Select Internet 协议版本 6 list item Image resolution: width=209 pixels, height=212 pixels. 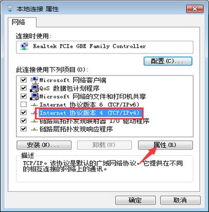[89, 105]
